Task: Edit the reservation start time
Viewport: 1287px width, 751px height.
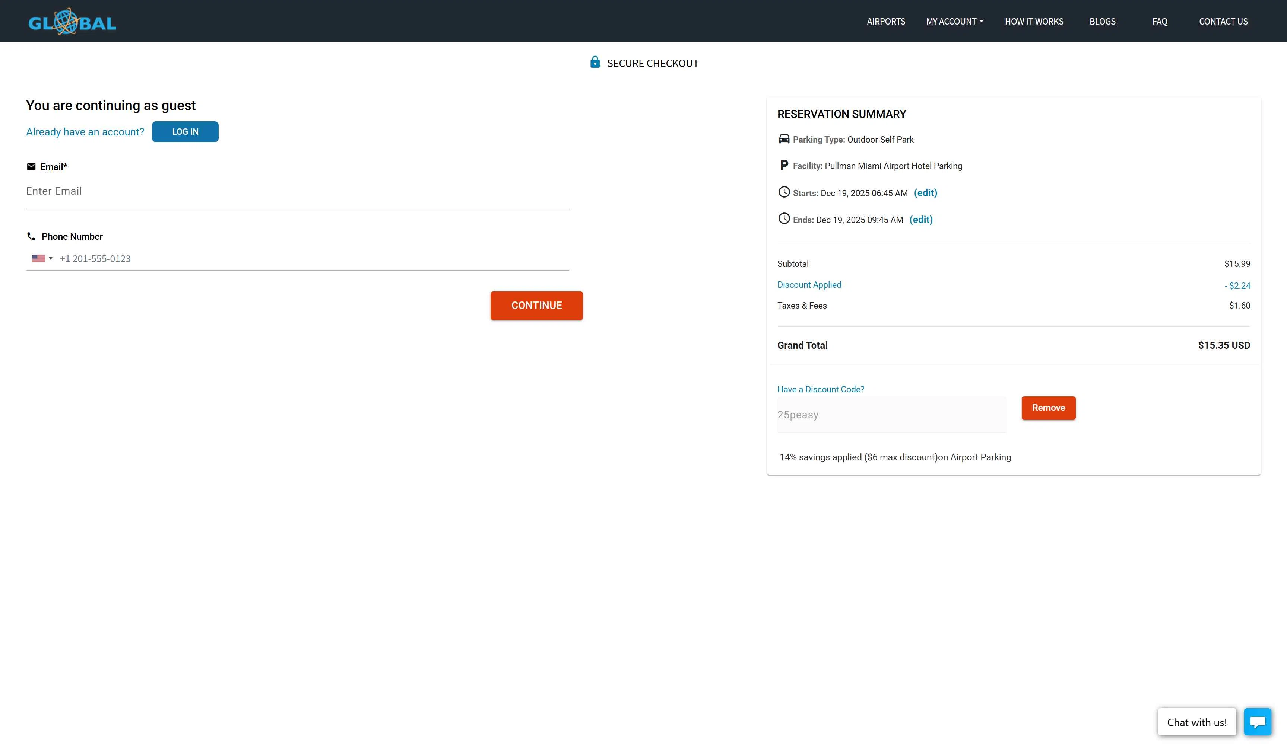Action: tap(925, 193)
